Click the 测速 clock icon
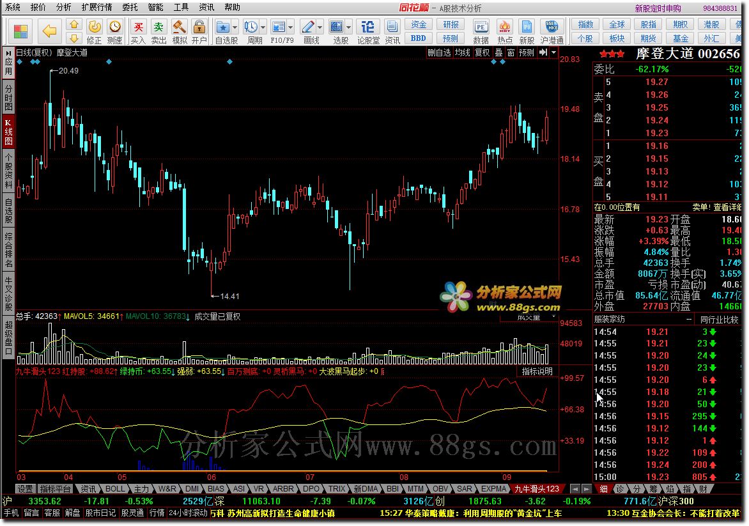The height and width of the screenshot is (526, 749). pyautogui.click(x=114, y=27)
